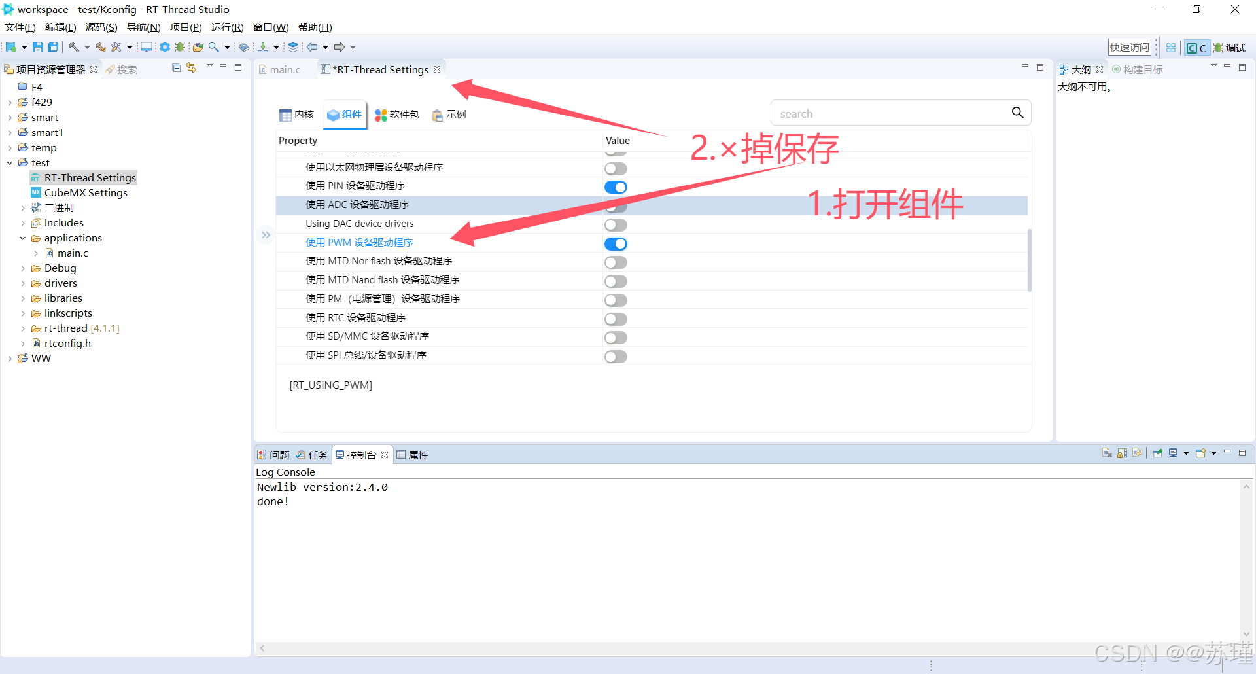The image size is (1256, 674).
Task: Click Link with Editor icon in project explorer
Action: pyautogui.click(x=191, y=67)
